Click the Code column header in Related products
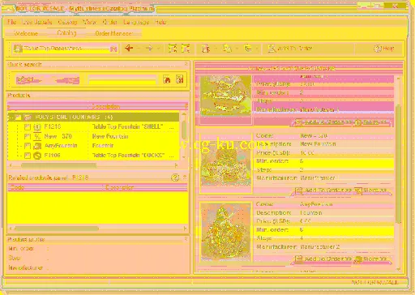This screenshot has width=415, height=295. click(x=17, y=187)
